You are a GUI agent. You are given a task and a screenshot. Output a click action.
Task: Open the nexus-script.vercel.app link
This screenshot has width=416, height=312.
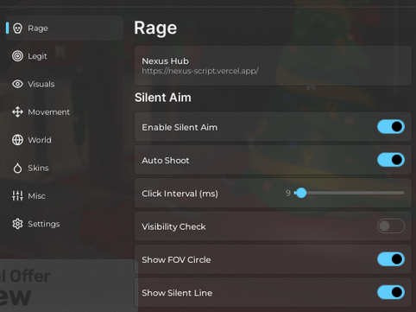(x=200, y=71)
